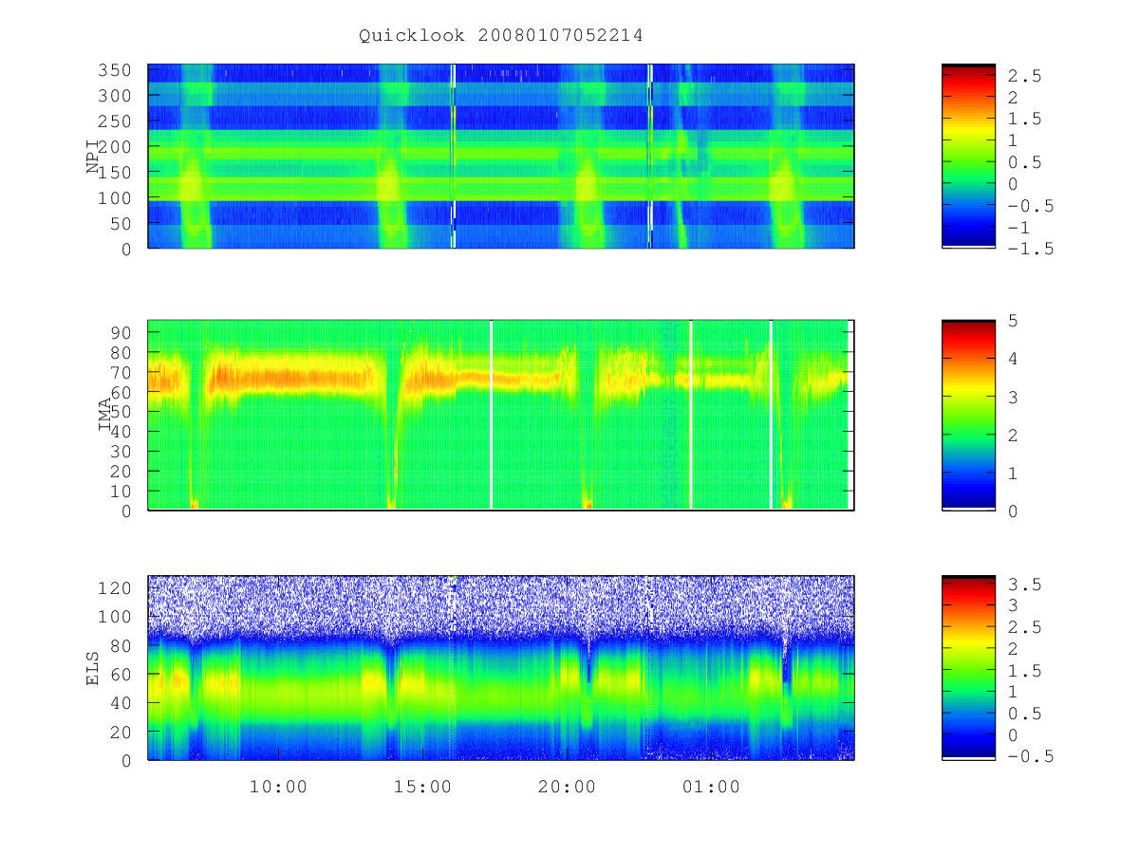Click inside the ELS spectrogram panel
This screenshot has width=1139, height=854.
pos(500,667)
